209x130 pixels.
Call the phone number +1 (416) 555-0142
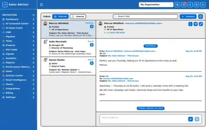[116, 33]
